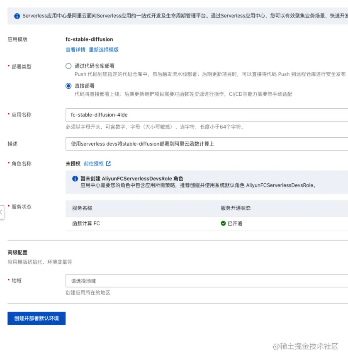Viewport: 348px width, 360px height.
Task: Open the 请选择地域 region dropdown
Action: pyautogui.click(x=207, y=281)
